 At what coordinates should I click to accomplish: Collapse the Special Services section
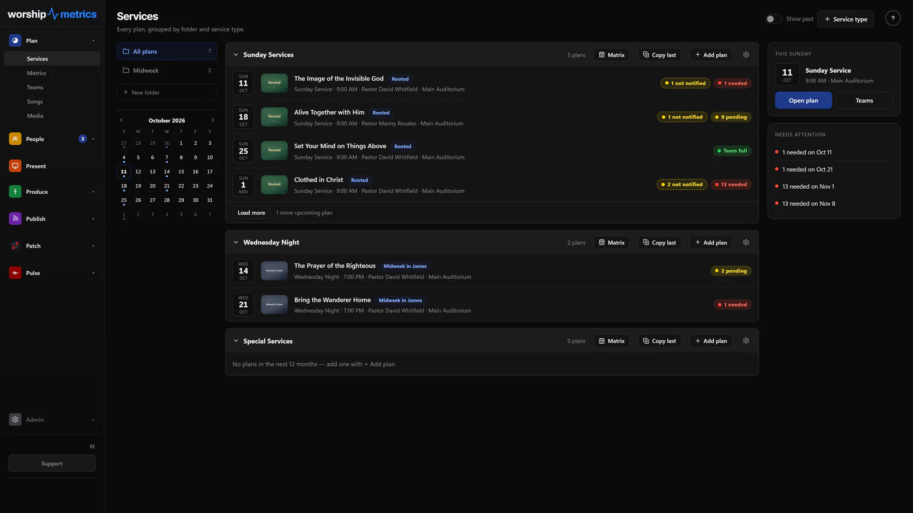pyautogui.click(x=236, y=341)
